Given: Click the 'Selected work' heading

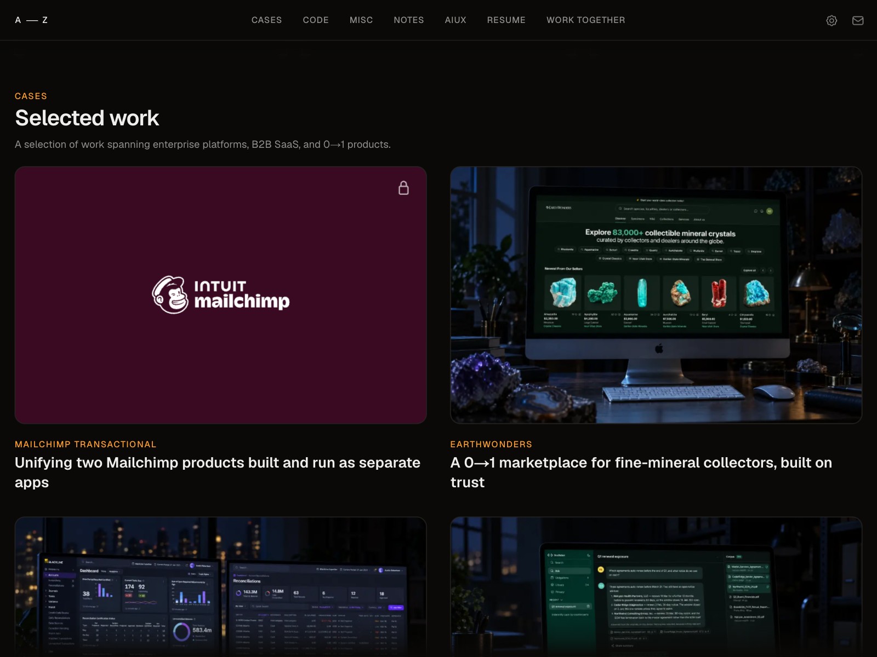Looking at the screenshot, I should (x=87, y=118).
